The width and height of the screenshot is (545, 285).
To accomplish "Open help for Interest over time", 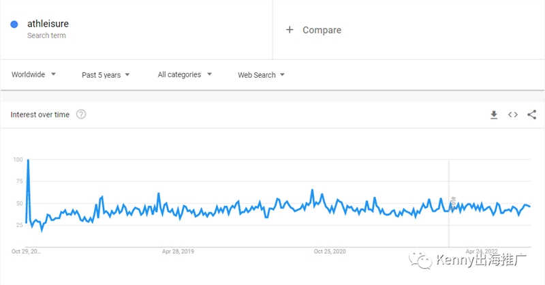I will click(81, 114).
